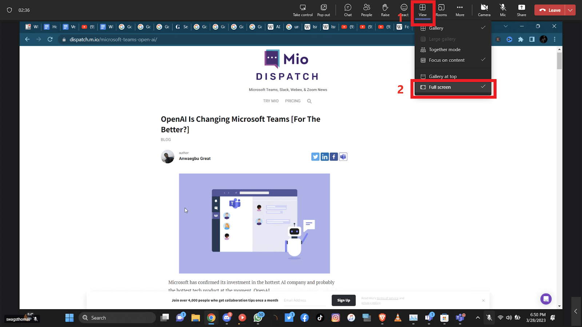Expand the More options menu
Image resolution: width=582 pixels, height=327 pixels.
pos(460,10)
